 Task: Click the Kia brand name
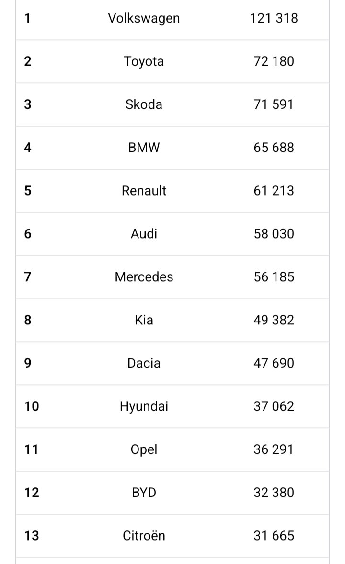(144, 320)
